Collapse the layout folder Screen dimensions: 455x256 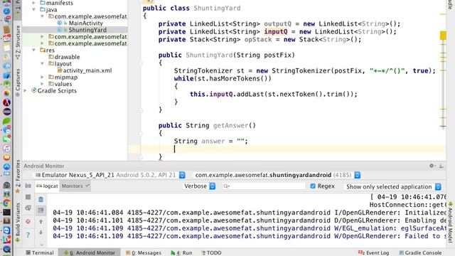43,63
